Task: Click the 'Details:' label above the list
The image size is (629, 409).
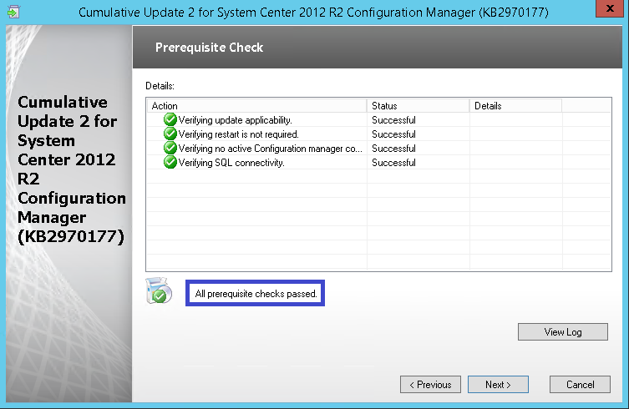Action: [160, 86]
